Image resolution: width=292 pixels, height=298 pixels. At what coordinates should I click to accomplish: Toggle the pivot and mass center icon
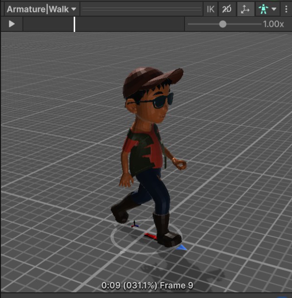(x=245, y=9)
